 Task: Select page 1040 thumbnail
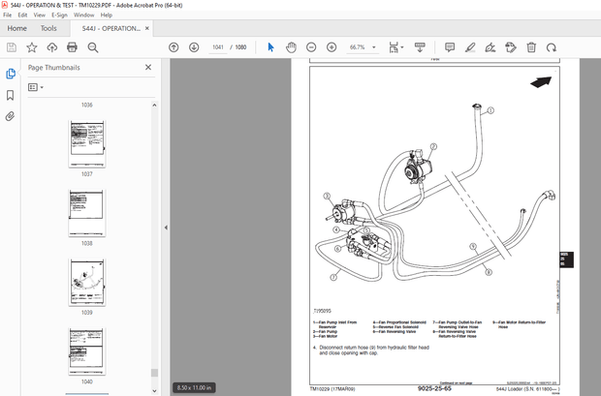click(x=87, y=351)
